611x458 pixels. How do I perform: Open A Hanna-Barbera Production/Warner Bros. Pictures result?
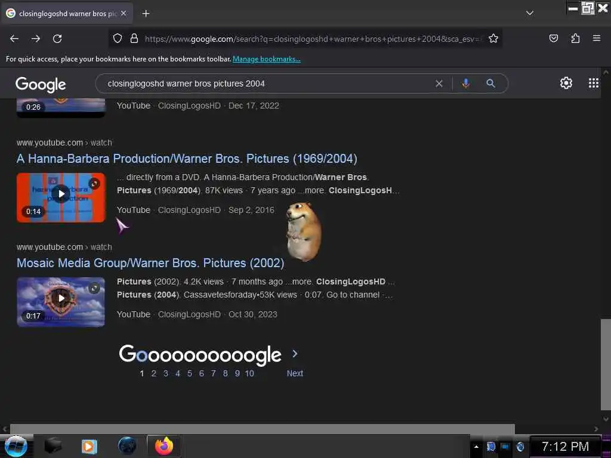tap(187, 159)
